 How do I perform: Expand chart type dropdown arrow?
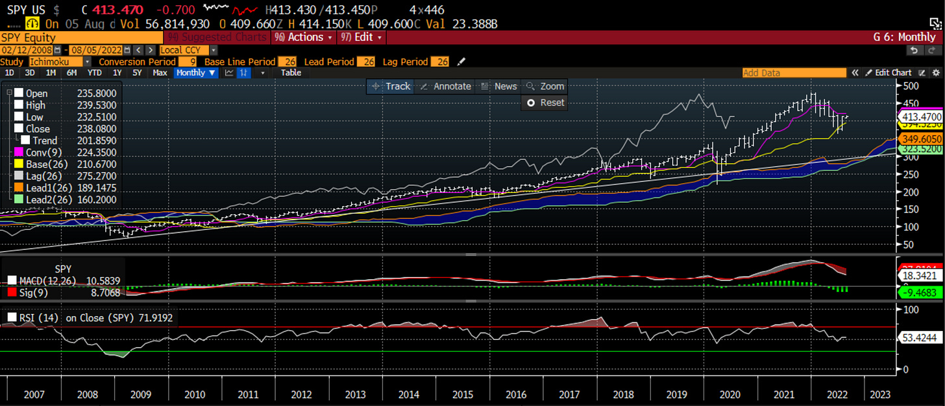(x=262, y=73)
